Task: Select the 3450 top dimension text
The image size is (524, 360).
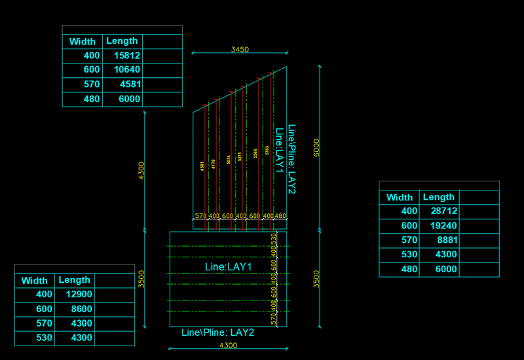Action: click(240, 50)
